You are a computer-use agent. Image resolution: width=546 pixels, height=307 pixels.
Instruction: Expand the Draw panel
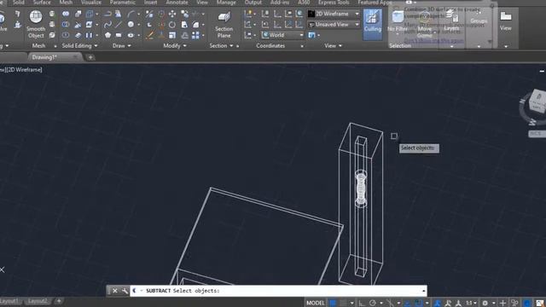(122, 45)
